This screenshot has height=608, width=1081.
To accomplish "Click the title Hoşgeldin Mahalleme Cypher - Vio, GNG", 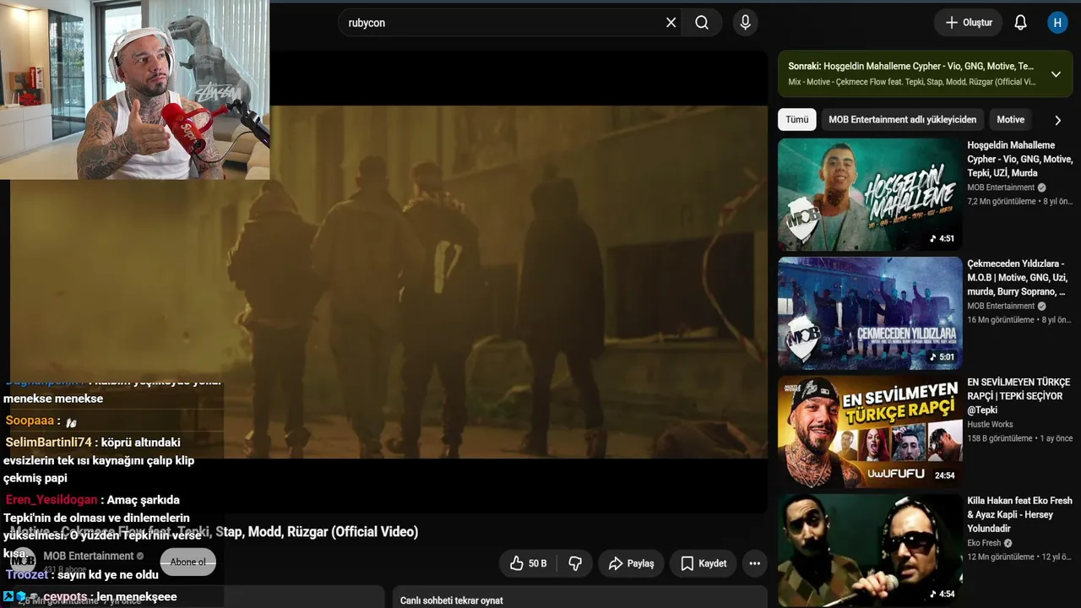I will click(1020, 159).
